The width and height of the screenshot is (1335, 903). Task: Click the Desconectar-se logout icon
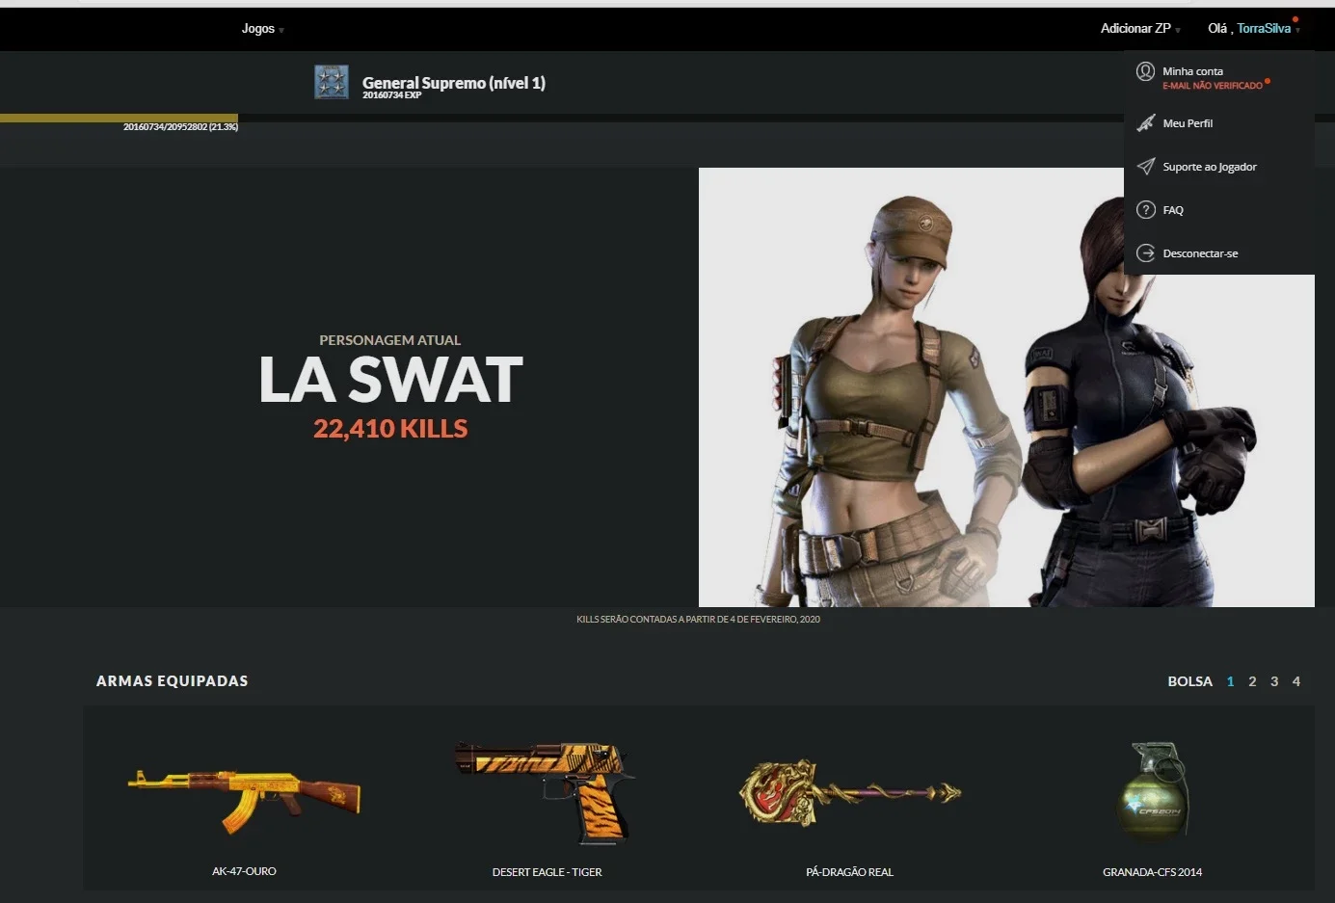[1145, 253]
